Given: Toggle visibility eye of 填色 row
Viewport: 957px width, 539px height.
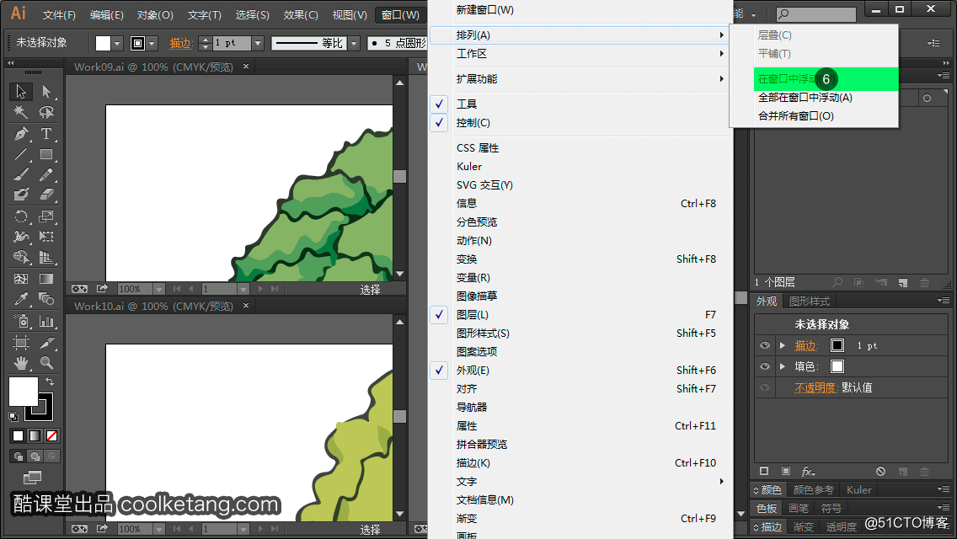Looking at the screenshot, I should 765,366.
